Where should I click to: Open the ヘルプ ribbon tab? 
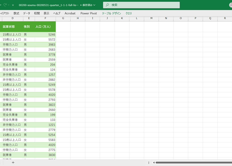tap(57, 13)
